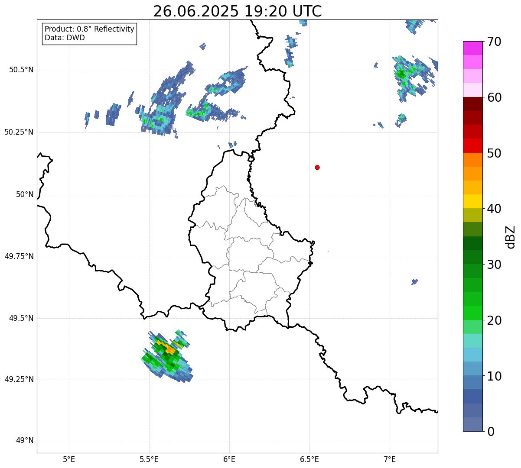The height and width of the screenshot is (468, 521).
Task: Click the 30 tick label on colorbar
Action: point(494,265)
